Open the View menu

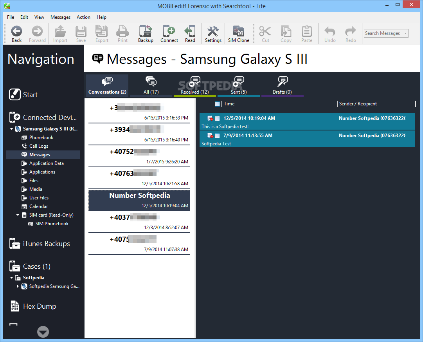tap(39, 17)
